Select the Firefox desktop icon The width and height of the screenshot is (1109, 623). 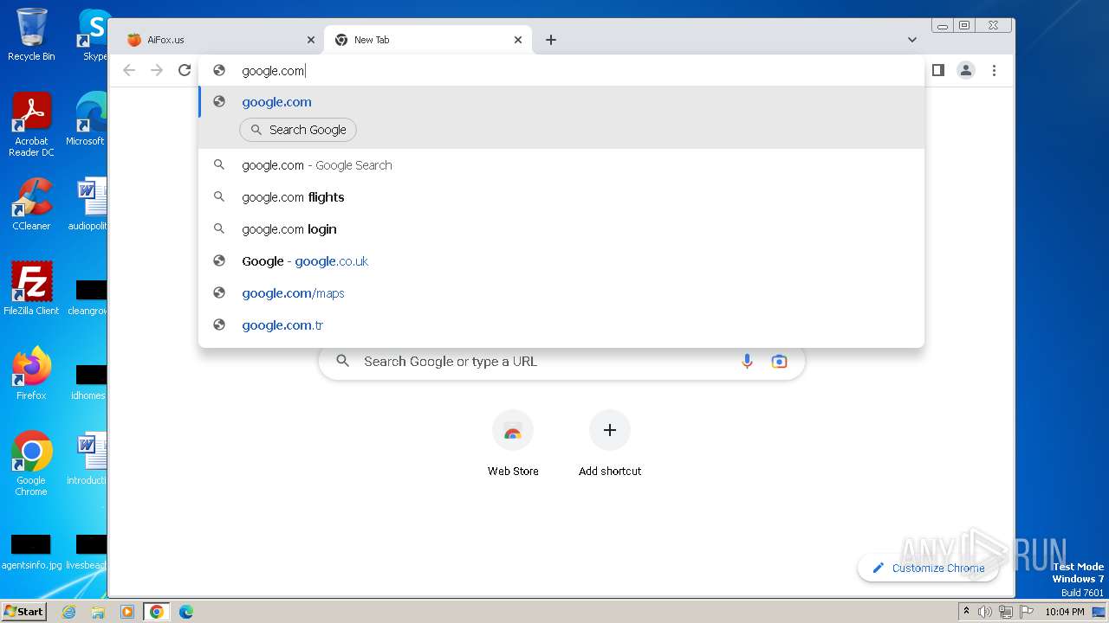click(31, 373)
